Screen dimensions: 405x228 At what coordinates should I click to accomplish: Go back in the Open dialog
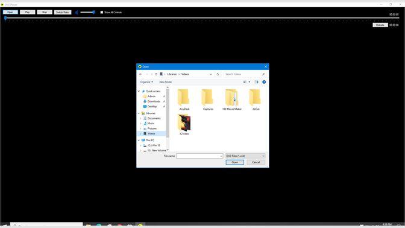pos(140,74)
